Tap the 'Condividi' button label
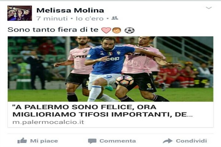The width and height of the screenshot is (221, 147). (x=192, y=141)
